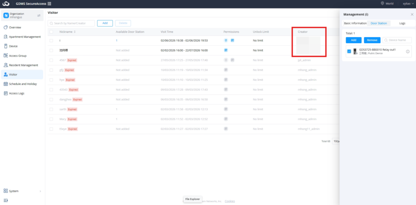Viewport: 416px width, 205px height.
Task: Expand the System menu arrow
Action: pos(40,191)
